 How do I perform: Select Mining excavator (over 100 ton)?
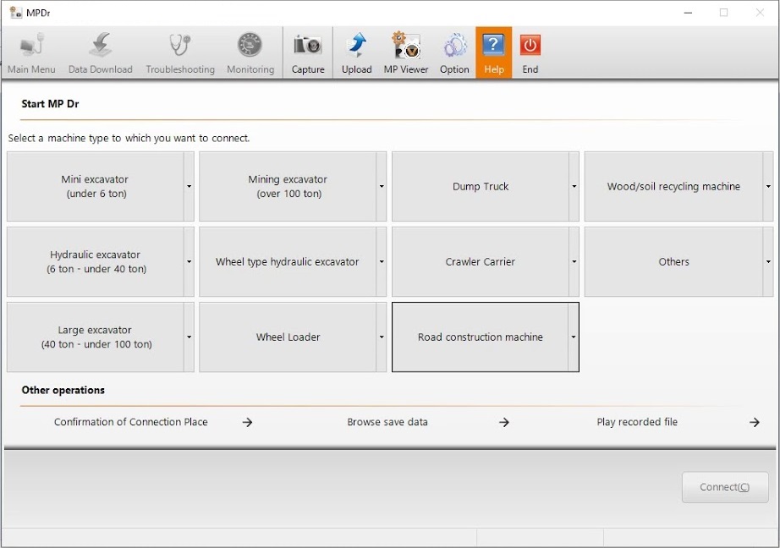click(288, 187)
